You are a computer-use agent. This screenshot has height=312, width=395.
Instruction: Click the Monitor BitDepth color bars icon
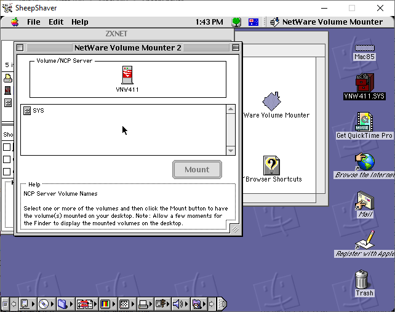[105, 304]
